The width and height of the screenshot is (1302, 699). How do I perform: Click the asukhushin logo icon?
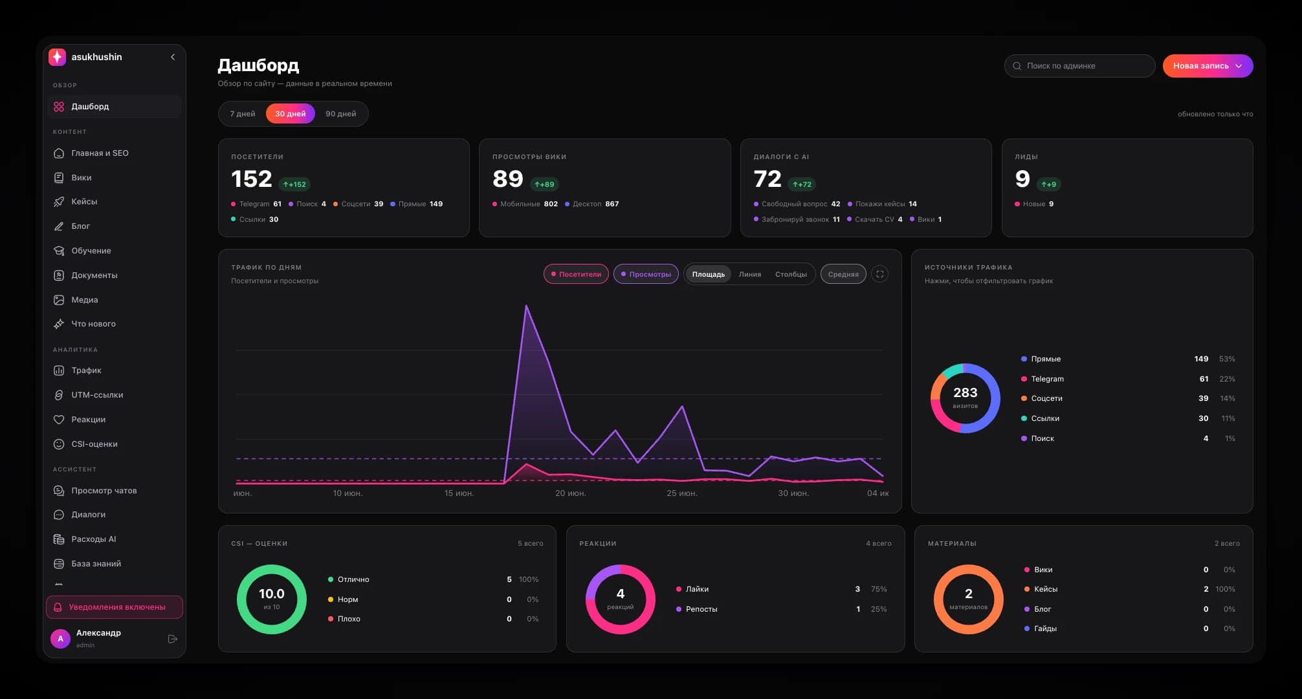coord(57,57)
